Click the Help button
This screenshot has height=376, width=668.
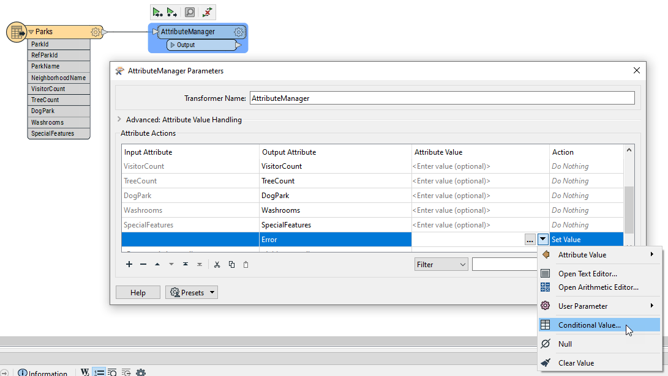(x=138, y=292)
